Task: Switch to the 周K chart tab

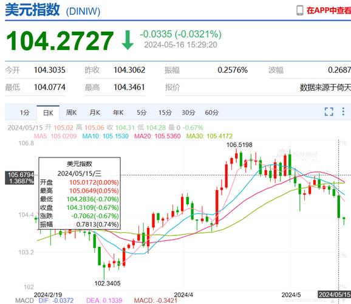Action: [72, 112]
